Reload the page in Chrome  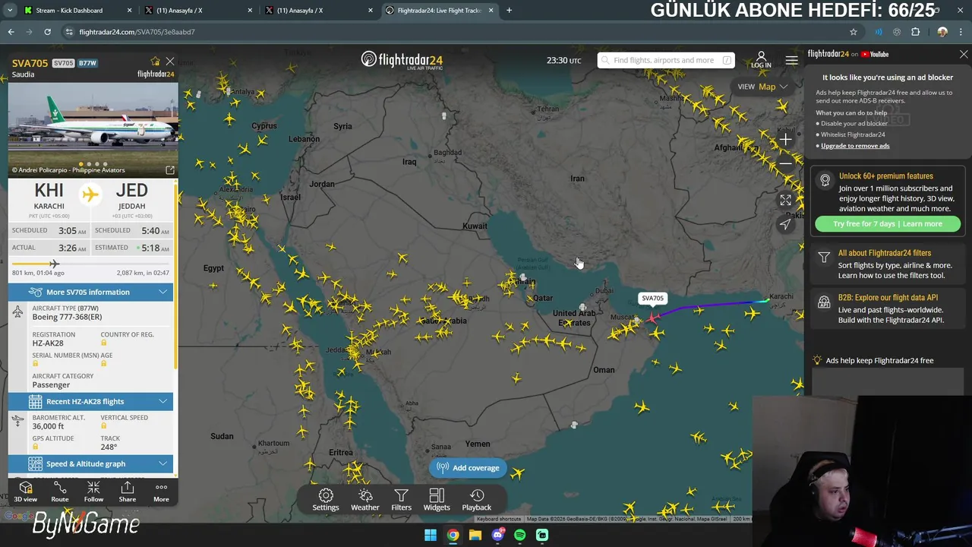click(x=47, y=32)
